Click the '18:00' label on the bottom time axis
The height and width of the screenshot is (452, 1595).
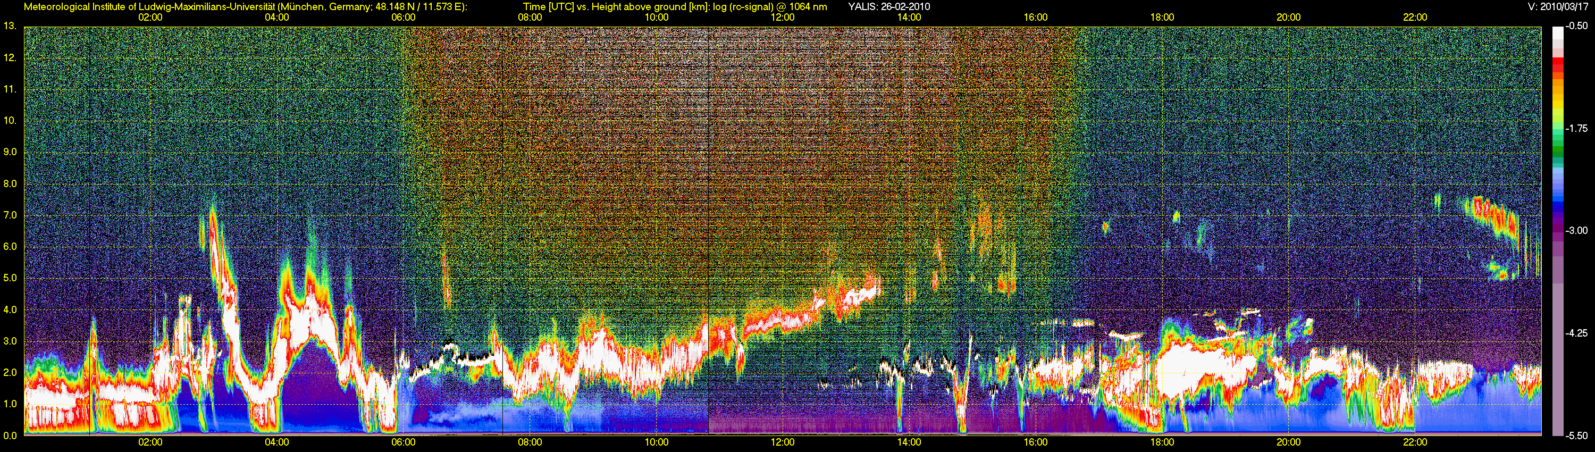pyautogui.click(x=1162, y=442)
